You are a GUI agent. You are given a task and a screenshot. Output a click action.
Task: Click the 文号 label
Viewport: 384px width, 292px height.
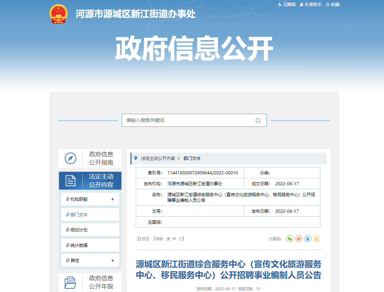(157, 211)
